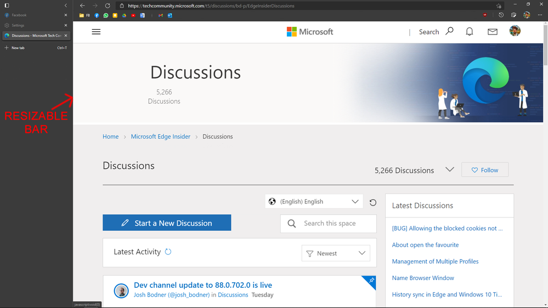Open the uBlock Origin extension shield icon
The image size is (548, 308).
click(485, 15)
